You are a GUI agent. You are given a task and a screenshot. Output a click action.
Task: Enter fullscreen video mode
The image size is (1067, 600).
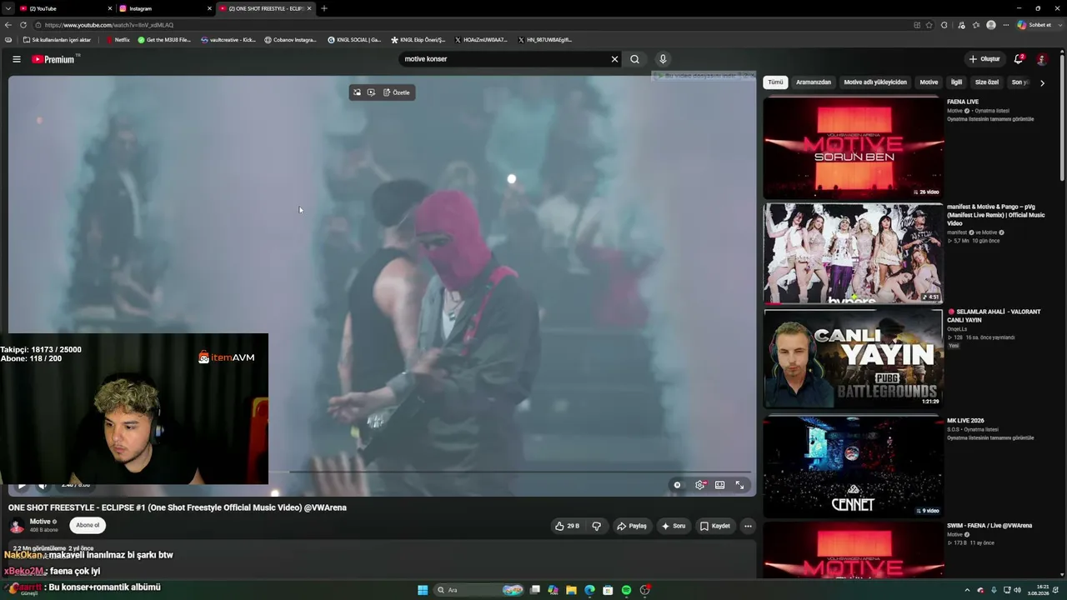click(x=739, y=485)
